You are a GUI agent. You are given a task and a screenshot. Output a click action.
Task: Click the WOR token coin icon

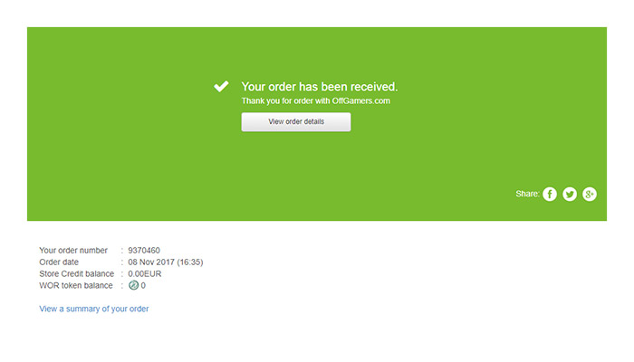[x=133, y=285]
